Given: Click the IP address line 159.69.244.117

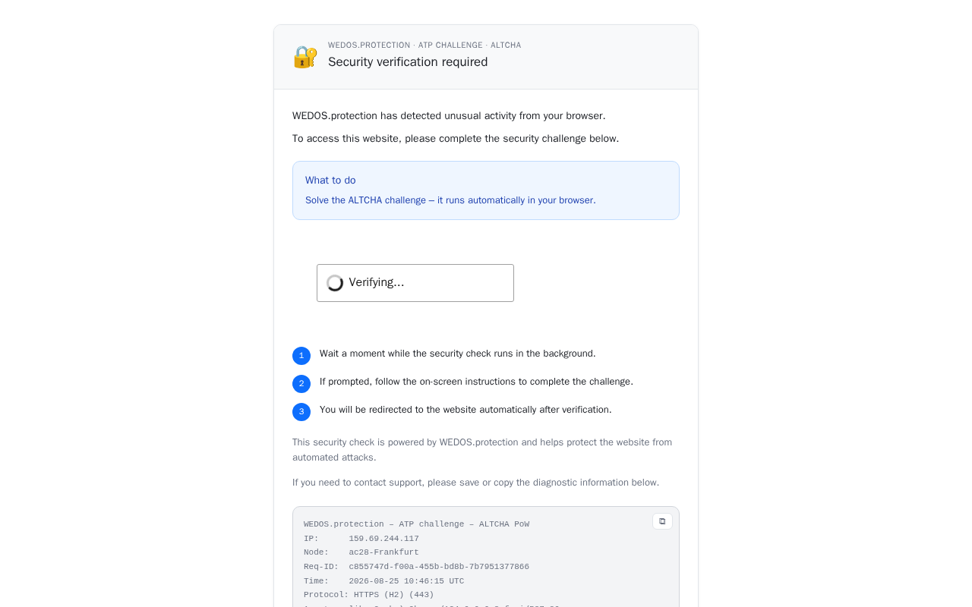Looking at the screenshot, I should click(361, 539).
